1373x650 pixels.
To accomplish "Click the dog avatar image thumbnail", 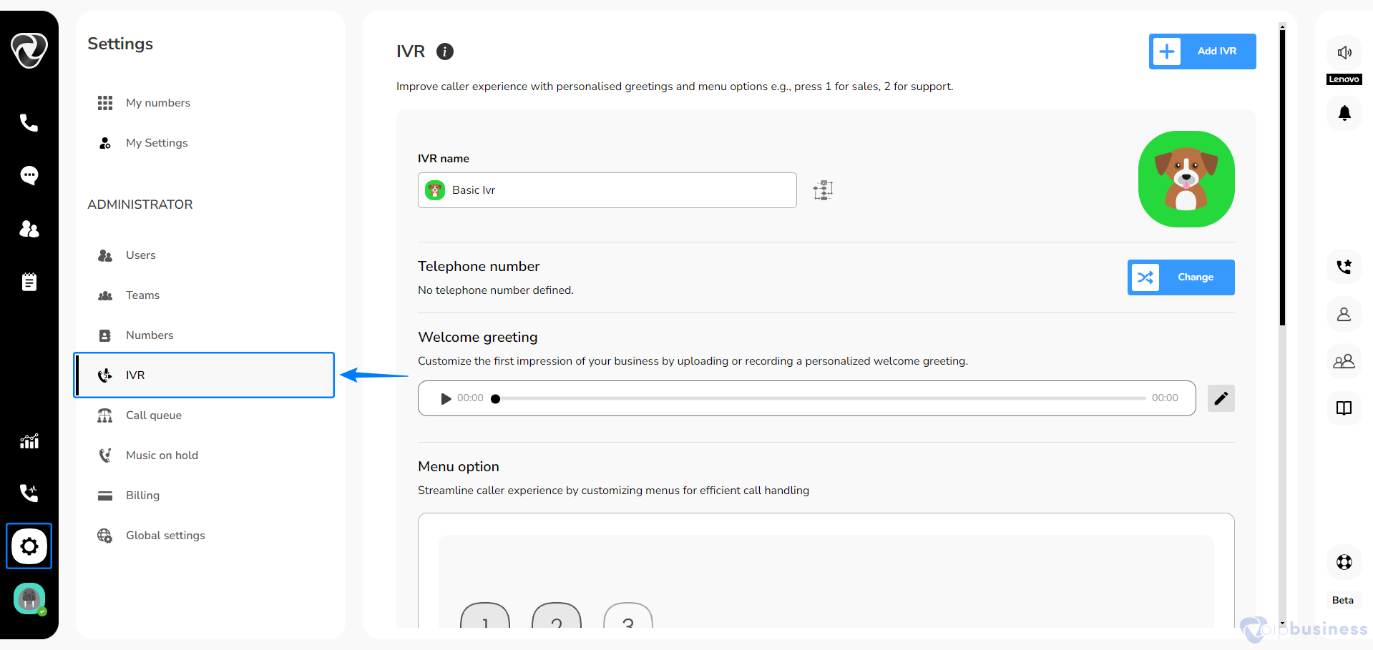I will (x=1186, y=179).
